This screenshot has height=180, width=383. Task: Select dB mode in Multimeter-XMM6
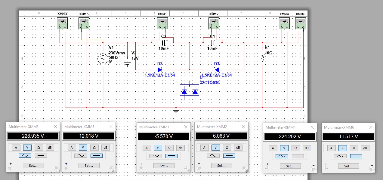(x=365, y=148)
